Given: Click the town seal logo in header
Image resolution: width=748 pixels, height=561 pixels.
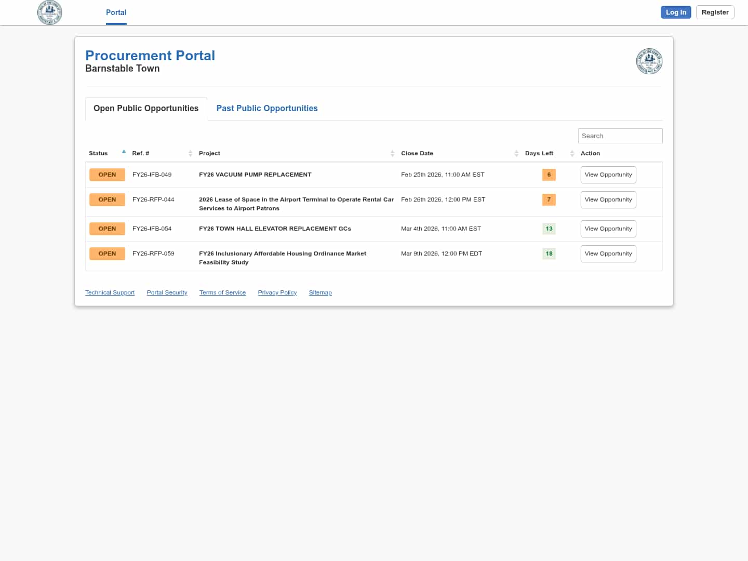Looking at the screenshot, I should click(50, 12).
